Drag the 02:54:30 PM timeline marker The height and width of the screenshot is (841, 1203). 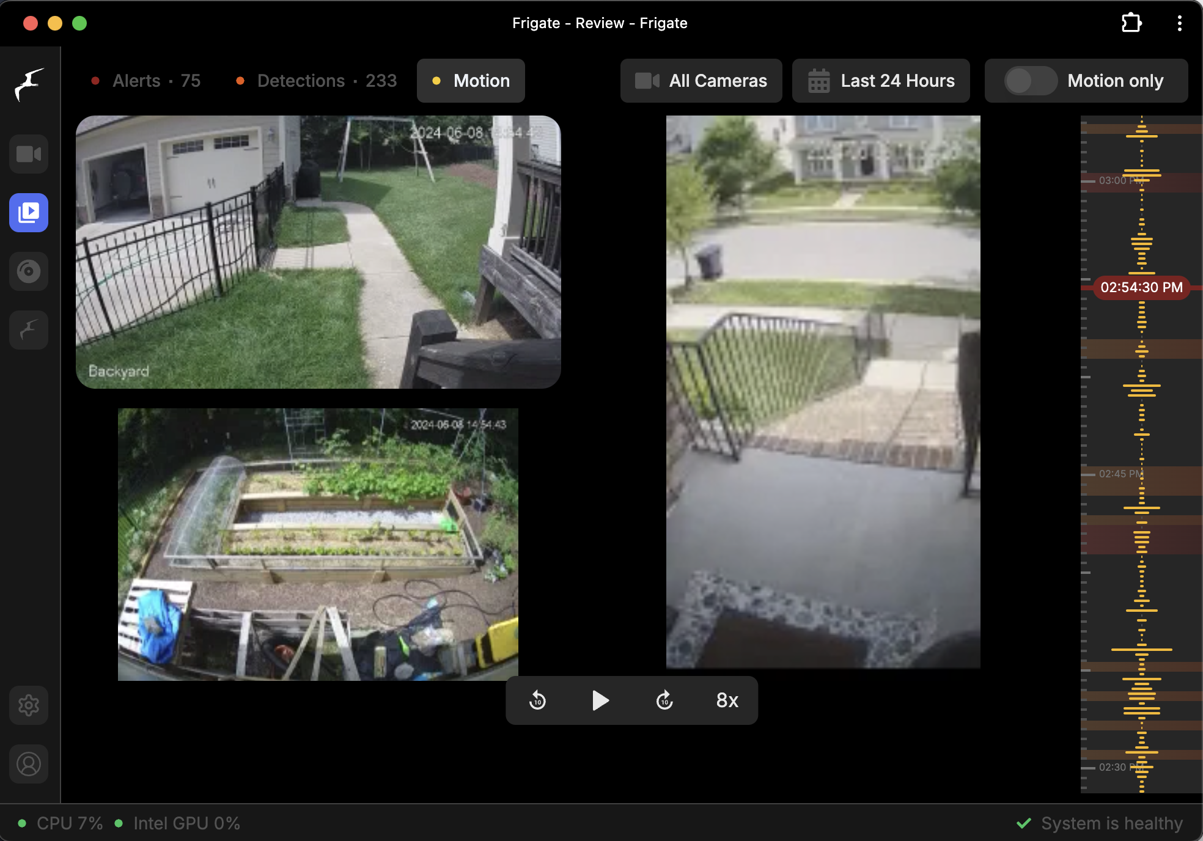point(1141,286)
